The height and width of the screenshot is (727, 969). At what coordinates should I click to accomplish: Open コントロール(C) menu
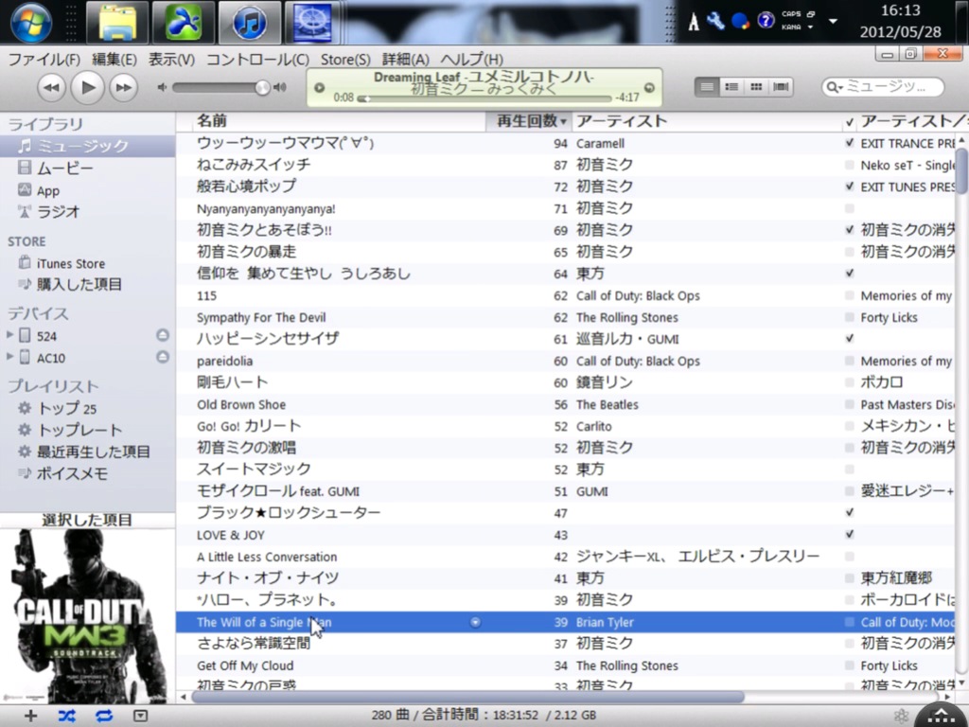pyautogui.click(x=257, y=60)
